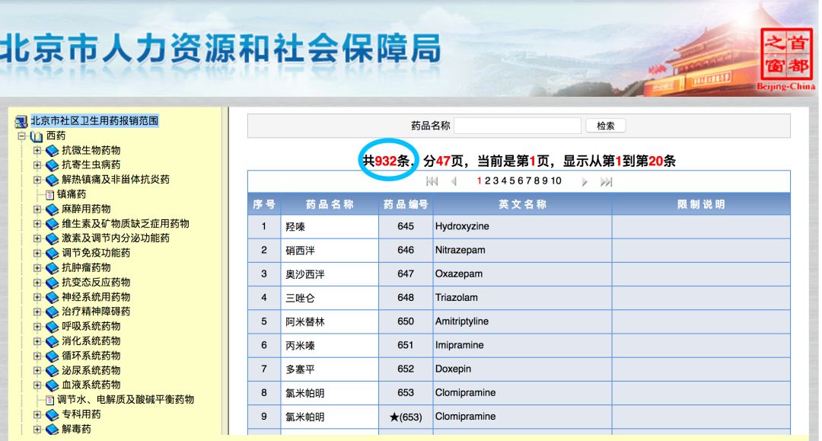Click the document icon beside 调节水、电解质及酸碱平衡药物

click(49, 401)
